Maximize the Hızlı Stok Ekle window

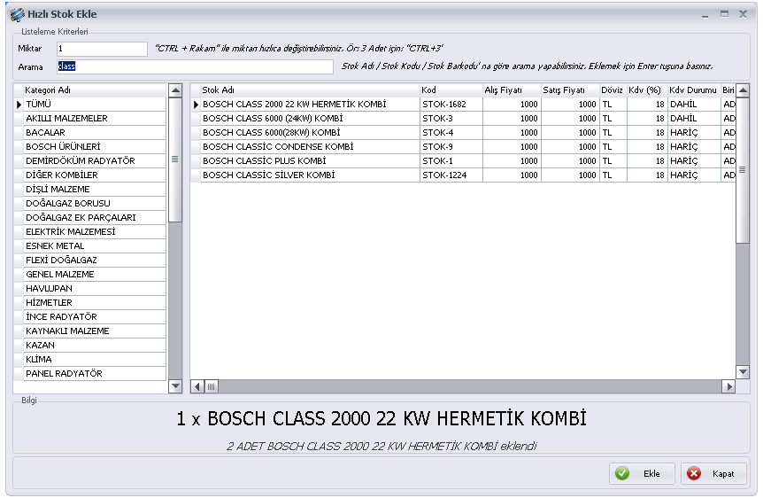pyautogui.click(x=724, y=14)
